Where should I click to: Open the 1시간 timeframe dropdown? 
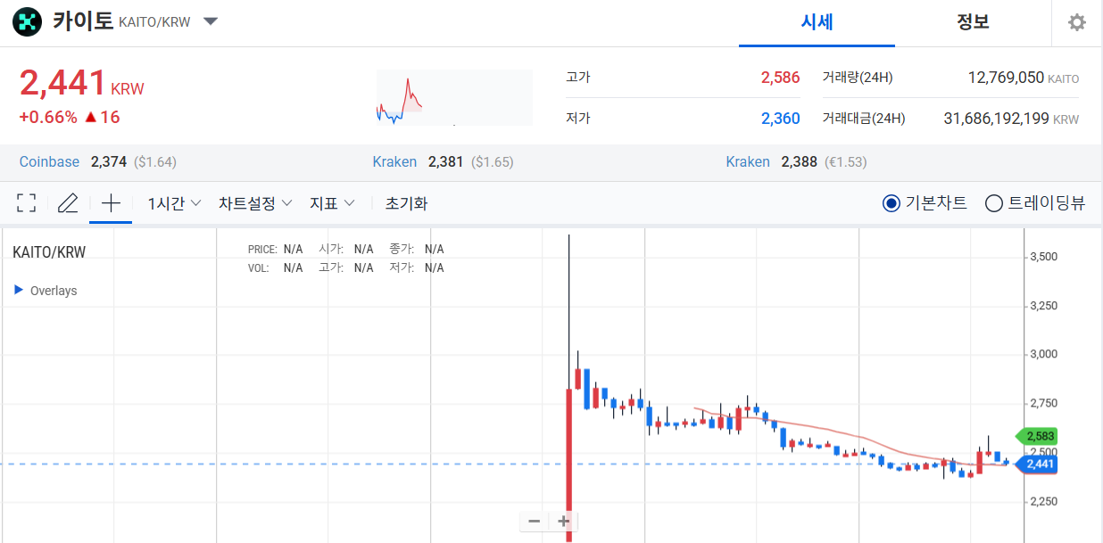click(171, 202)
